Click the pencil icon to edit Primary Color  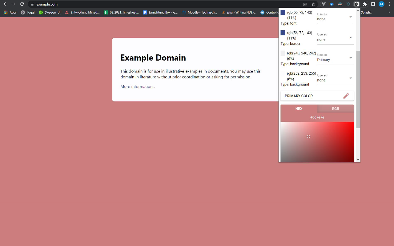(x=346, y=96)
